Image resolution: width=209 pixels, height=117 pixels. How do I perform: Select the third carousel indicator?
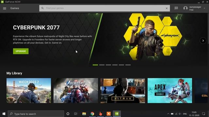pos(108,65)
